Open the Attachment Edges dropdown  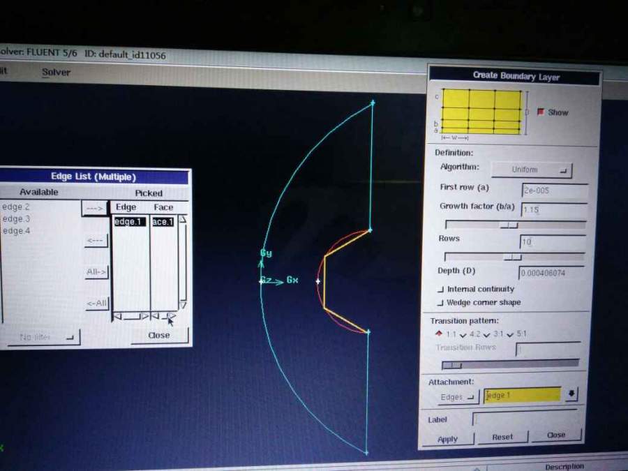point(457,397)
